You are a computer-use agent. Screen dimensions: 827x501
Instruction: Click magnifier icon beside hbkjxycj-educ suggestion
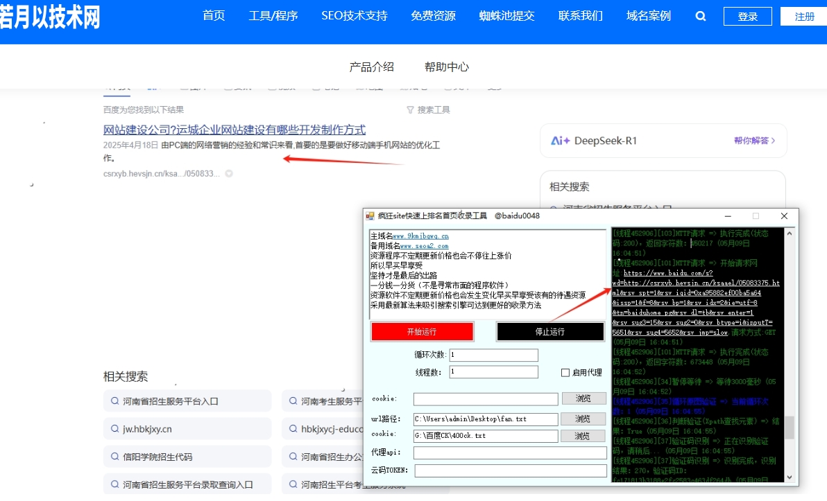point(293,429)
